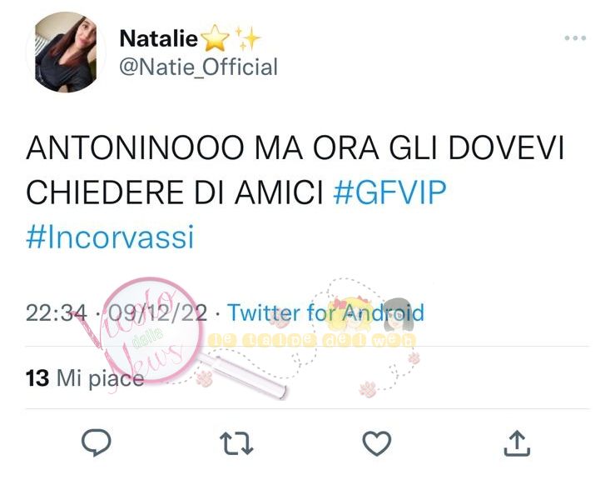Click the 22:34 timestamp
Screen dimensions: 615x490
[x=56, y=313]
